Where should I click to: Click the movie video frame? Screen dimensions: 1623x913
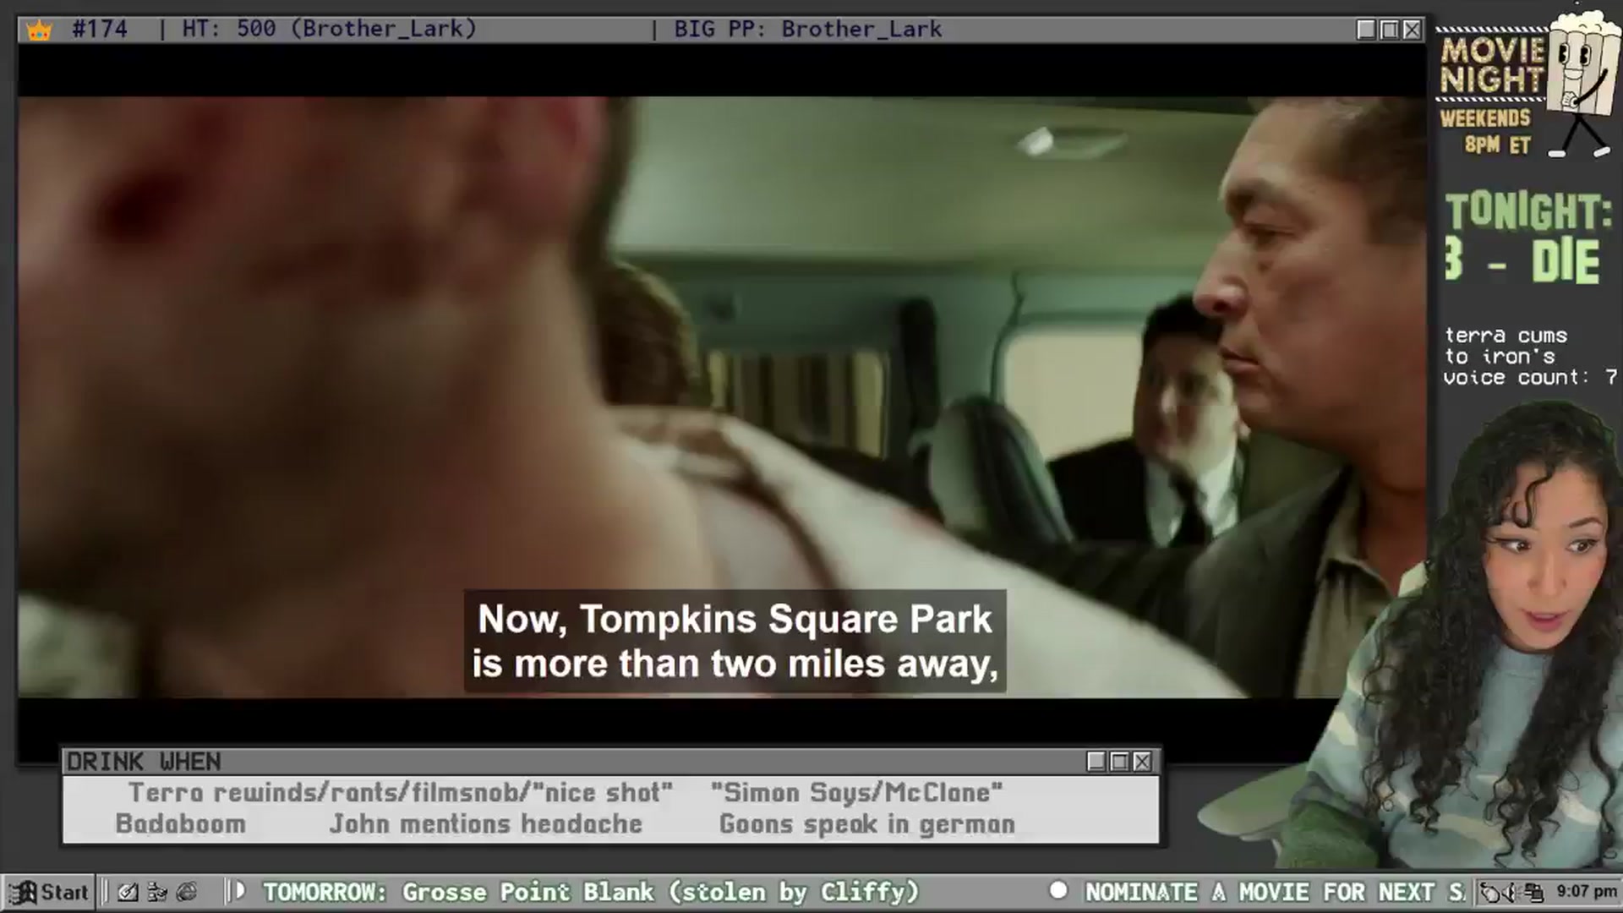tap(722, 397)
